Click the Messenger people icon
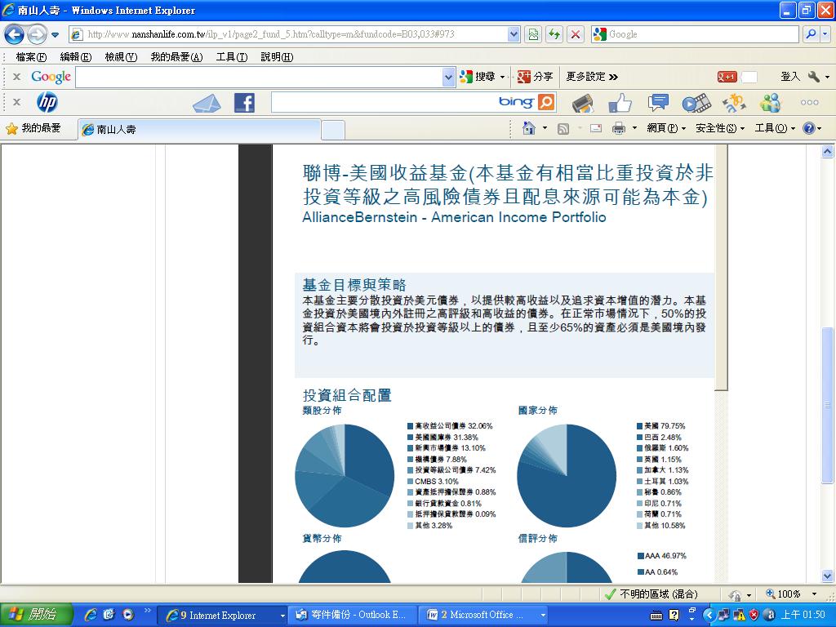Viewport: 836px width, 627px height. pyautogui.click(x=771, y=103)
